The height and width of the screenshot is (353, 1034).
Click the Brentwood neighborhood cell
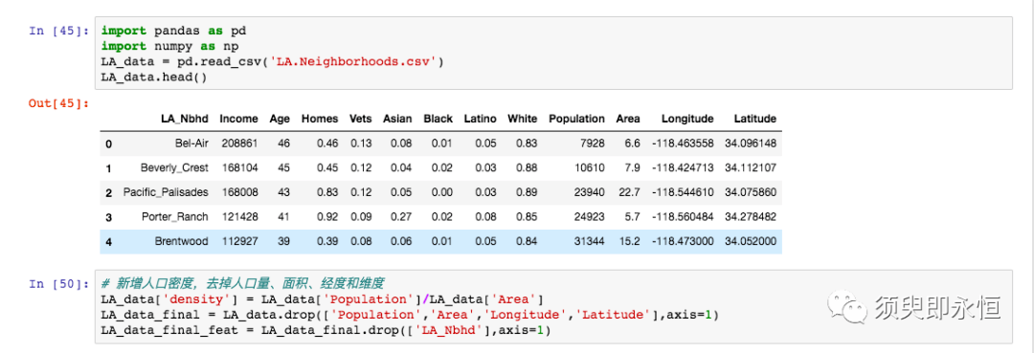[x=181, y=242]
